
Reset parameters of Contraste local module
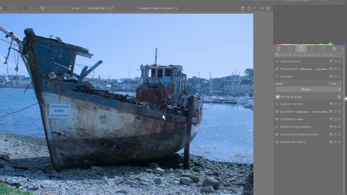pyautogui.click(x=335, y=61)
